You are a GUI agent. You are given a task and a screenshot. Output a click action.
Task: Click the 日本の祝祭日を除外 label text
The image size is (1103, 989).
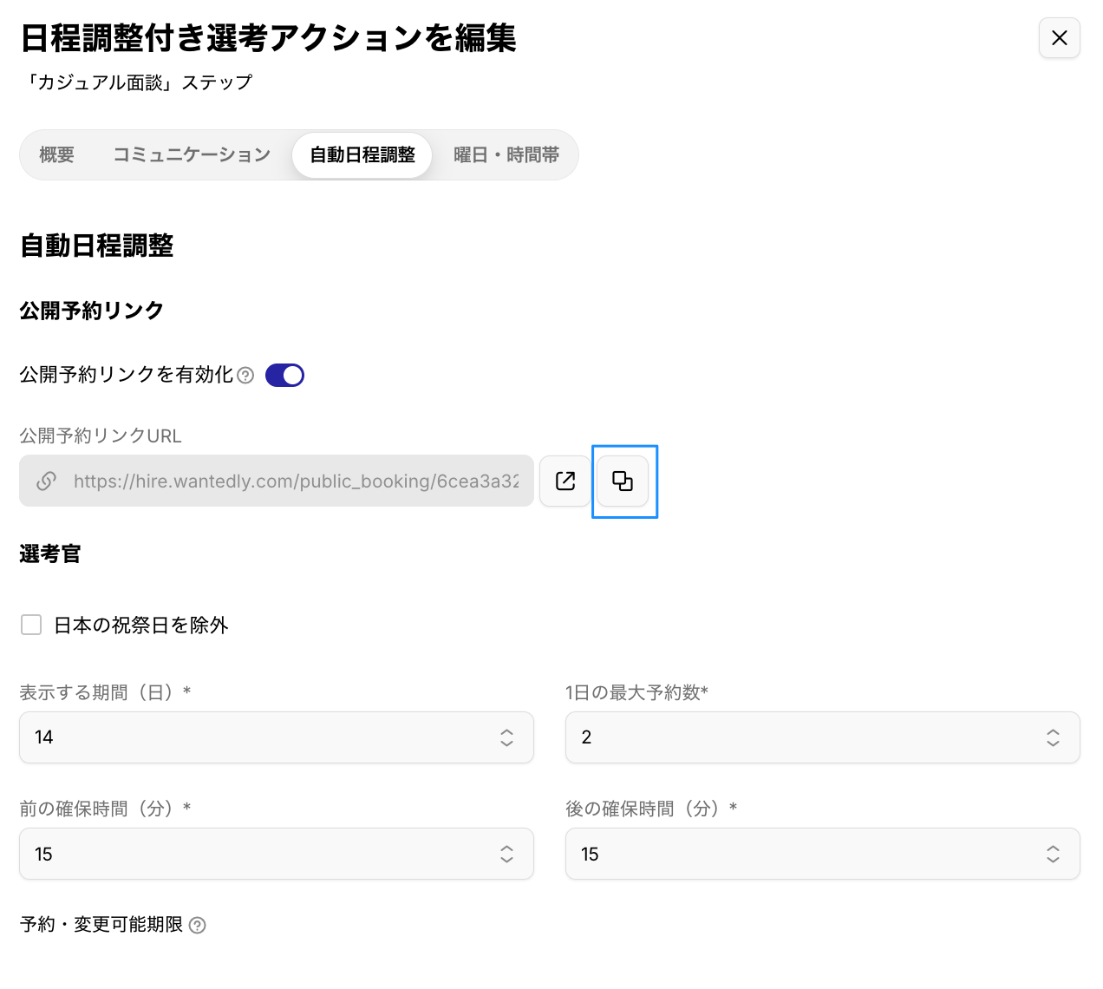coord(140,625)
